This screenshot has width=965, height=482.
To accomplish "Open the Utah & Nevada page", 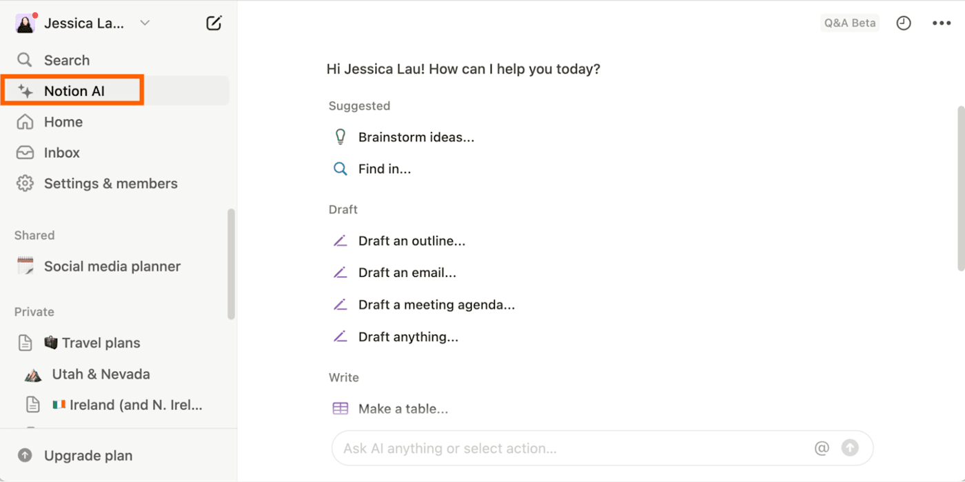I will coord(101,374).
